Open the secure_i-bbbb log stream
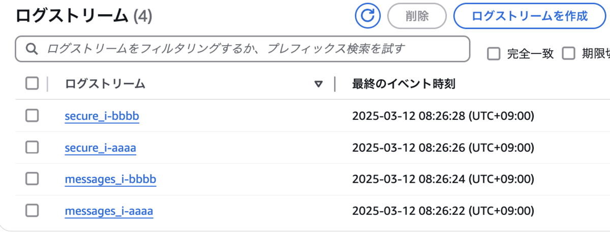 tap(102, 116)
